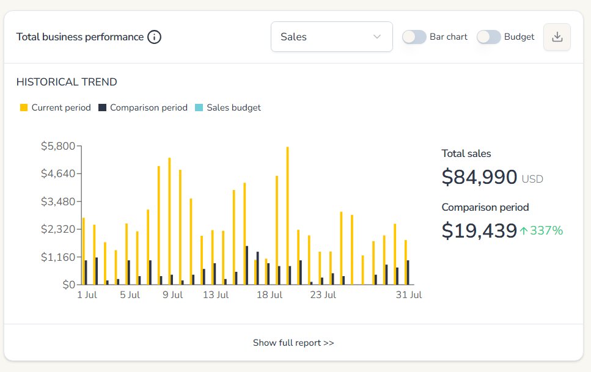Click the export download icon in top right
This screenshot has width=591, height=372.
coord(557,37)
